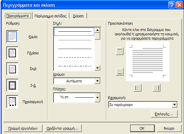184x134 pixels.
Task: Select the Καμία border setting icon
Action: point(12,37)
